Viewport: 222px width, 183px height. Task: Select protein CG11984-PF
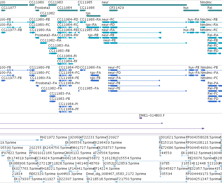(69, 109)
